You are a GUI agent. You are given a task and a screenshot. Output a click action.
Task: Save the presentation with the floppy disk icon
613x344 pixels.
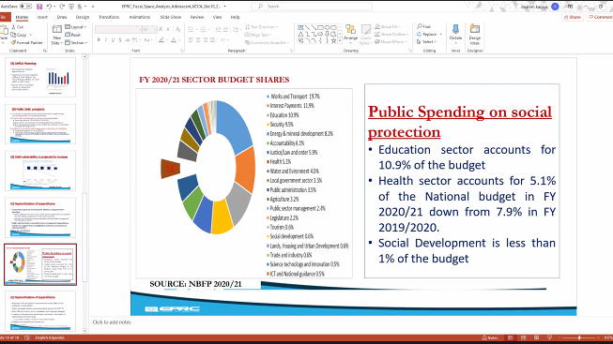[x=39, y=7]
